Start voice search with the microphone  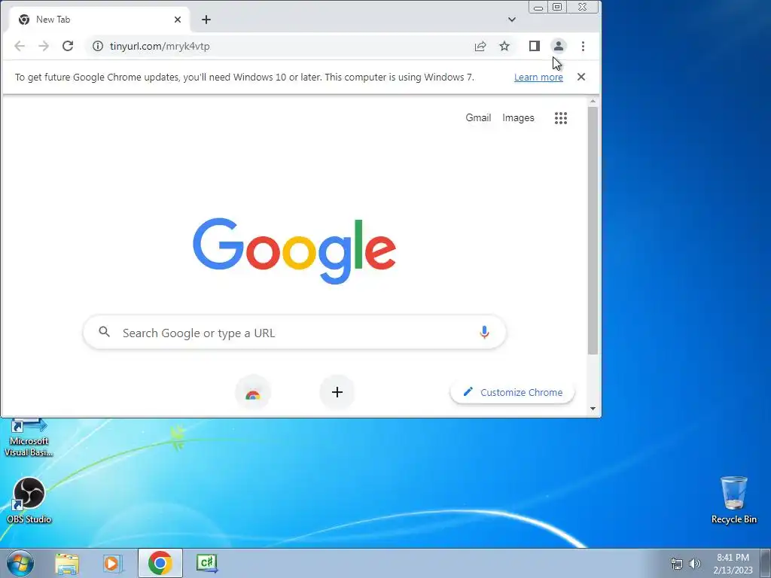(484, 332)
